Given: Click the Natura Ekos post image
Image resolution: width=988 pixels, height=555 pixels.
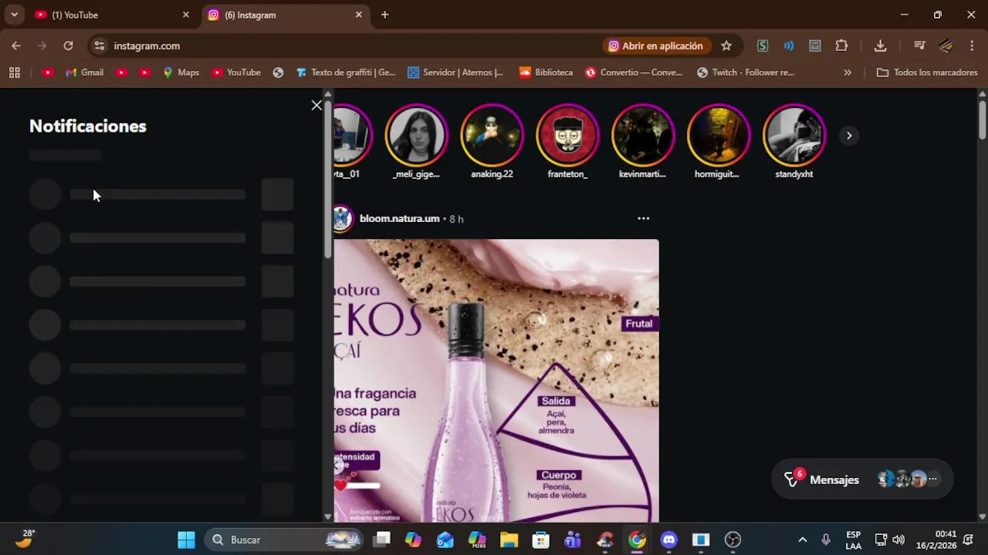Looking at the screenshot, I should [x=496, y=381].
